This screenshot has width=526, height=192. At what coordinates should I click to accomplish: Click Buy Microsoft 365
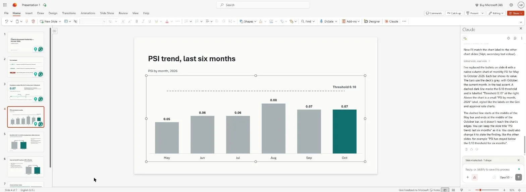(x=489, y=5)
